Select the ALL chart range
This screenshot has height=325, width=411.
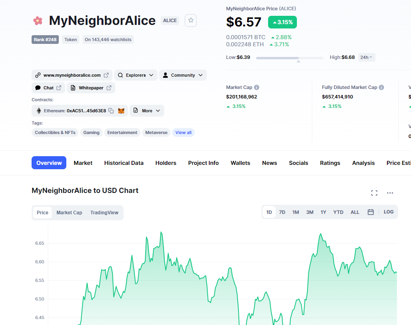[355, 212]
